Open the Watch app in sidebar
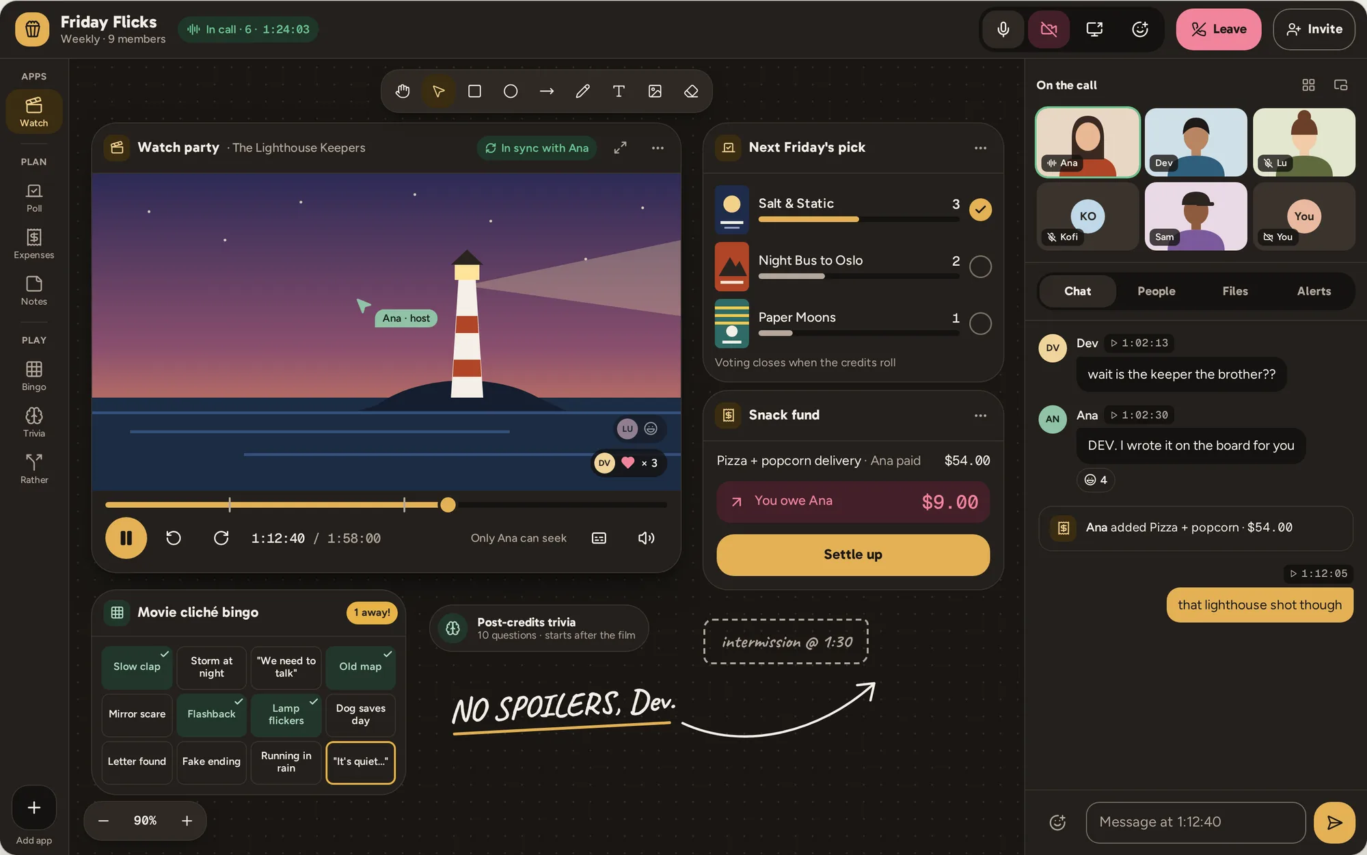This screenshot has width=1367, height=855. 34,111
